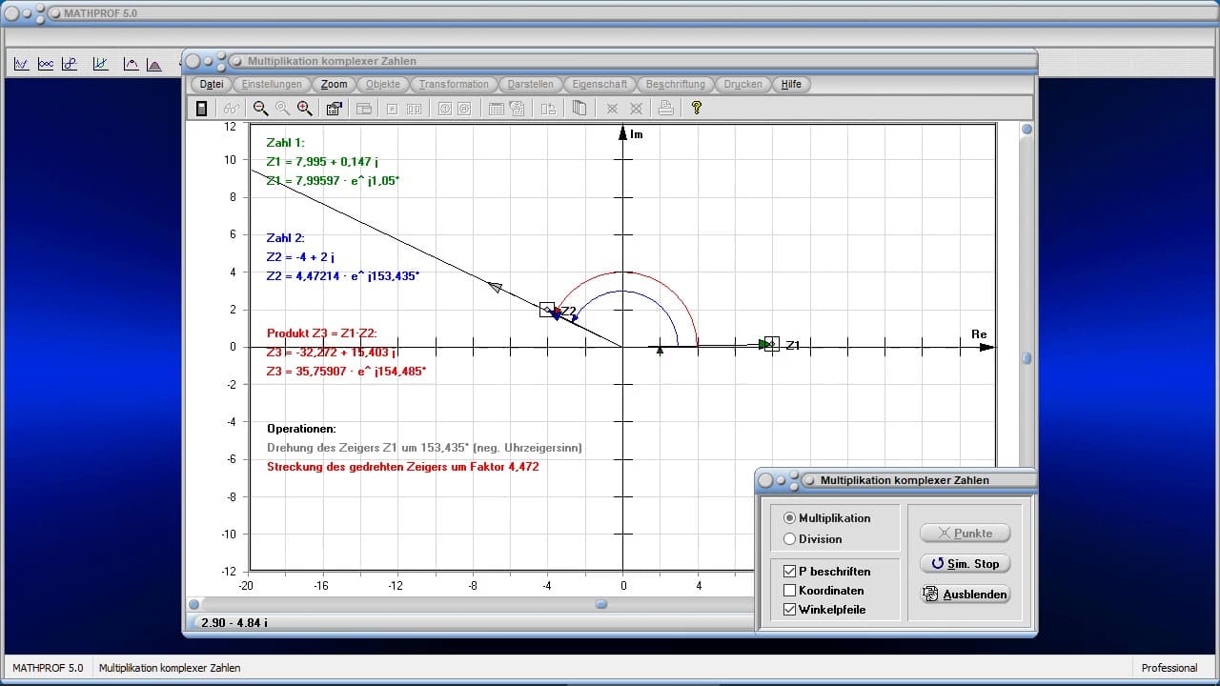Disable the Winkelpfeile checkbox

[789, 610]
